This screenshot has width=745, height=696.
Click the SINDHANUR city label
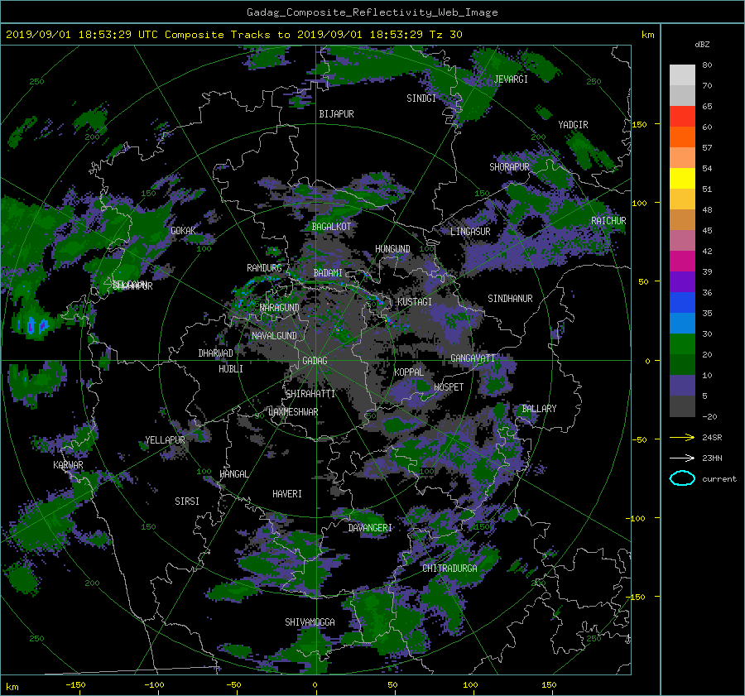coord(510,299)
